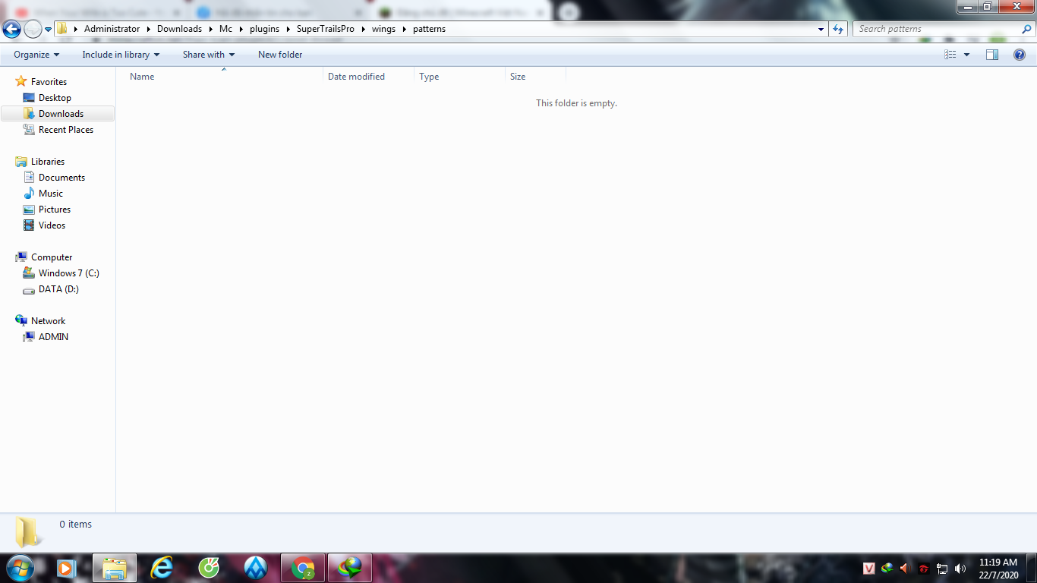Sort by Date modified column
The width and height of the screenshot is (1037, 583).
pyautogui.click(x=368, y=77)
